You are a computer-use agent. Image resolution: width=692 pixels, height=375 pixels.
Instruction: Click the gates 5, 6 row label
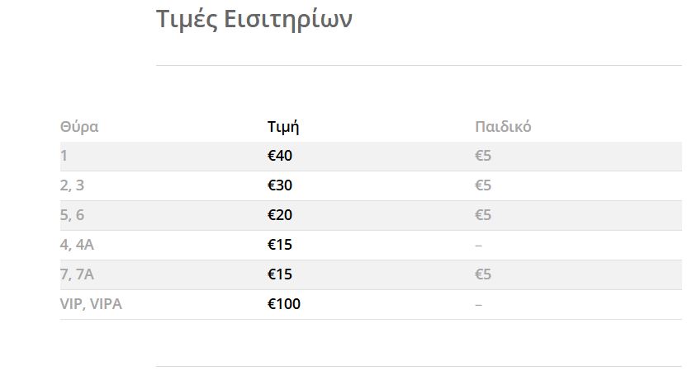[x=72, y=215]
